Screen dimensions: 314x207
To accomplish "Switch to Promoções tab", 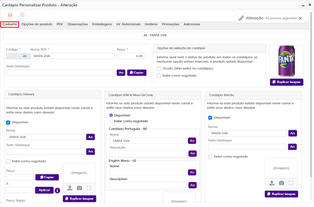I will 171,24.
